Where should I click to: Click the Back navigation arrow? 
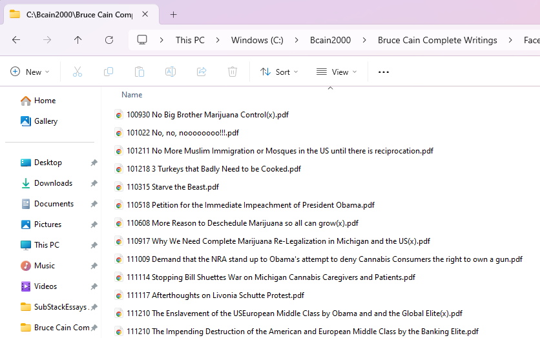pyautogui.click(x=16, y=40)
